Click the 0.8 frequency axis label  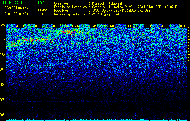pyautogui.click(x=3, y=85)
